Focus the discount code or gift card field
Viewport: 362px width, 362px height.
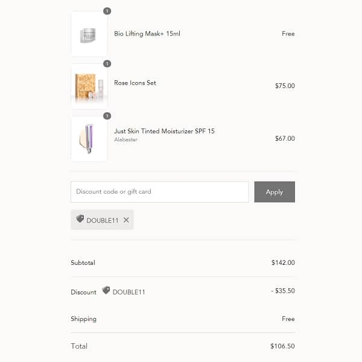[x=159, y=192]
